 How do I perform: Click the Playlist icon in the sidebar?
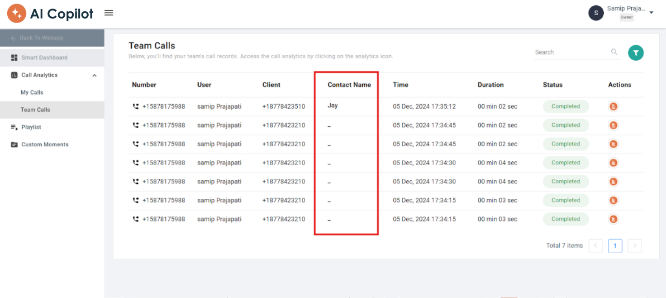(x=14, y=127)
